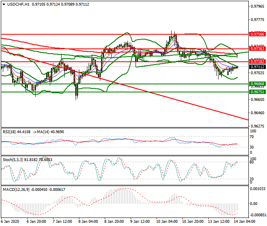Click the 0.96275 price scale value

[x=258, y=126]
